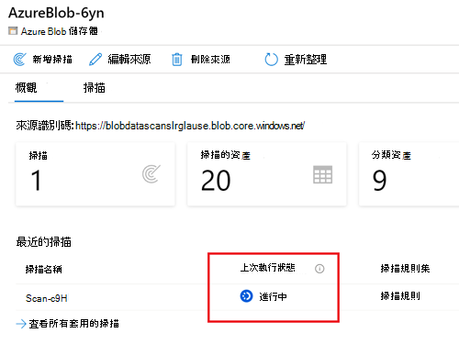
Task: Open the 分類資產 card showing 9
Action: (x=409, y=174)
